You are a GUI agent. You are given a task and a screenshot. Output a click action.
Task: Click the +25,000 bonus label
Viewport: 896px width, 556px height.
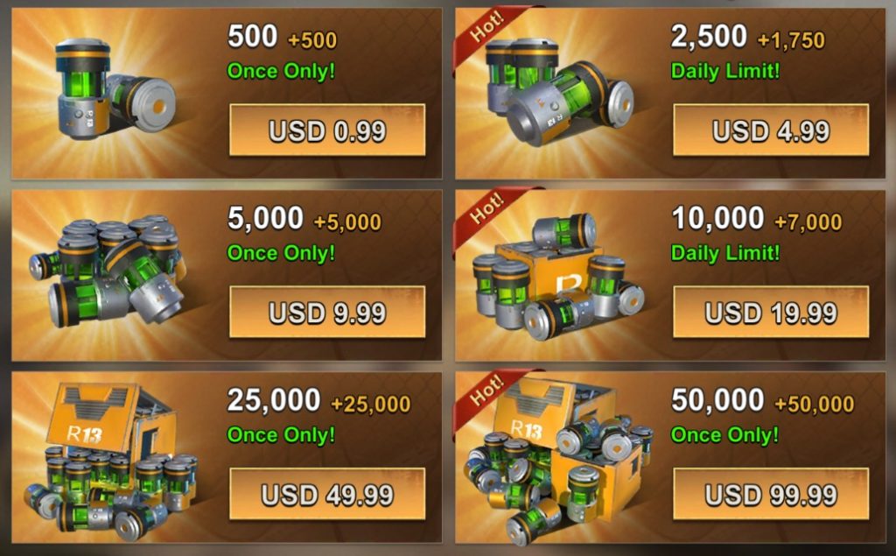click(370, 405)
